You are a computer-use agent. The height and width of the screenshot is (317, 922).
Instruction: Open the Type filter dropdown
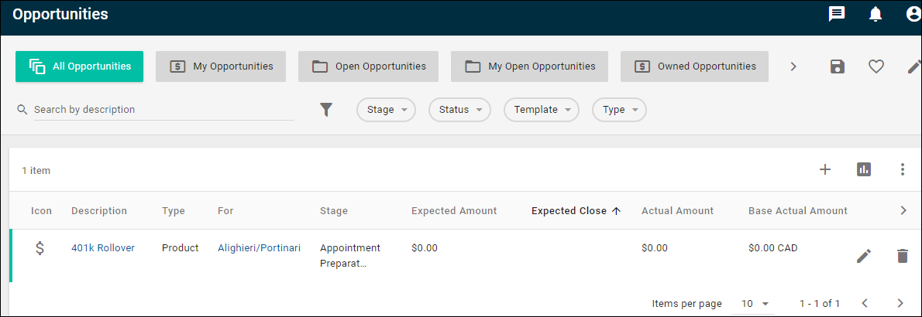[619, 110]
